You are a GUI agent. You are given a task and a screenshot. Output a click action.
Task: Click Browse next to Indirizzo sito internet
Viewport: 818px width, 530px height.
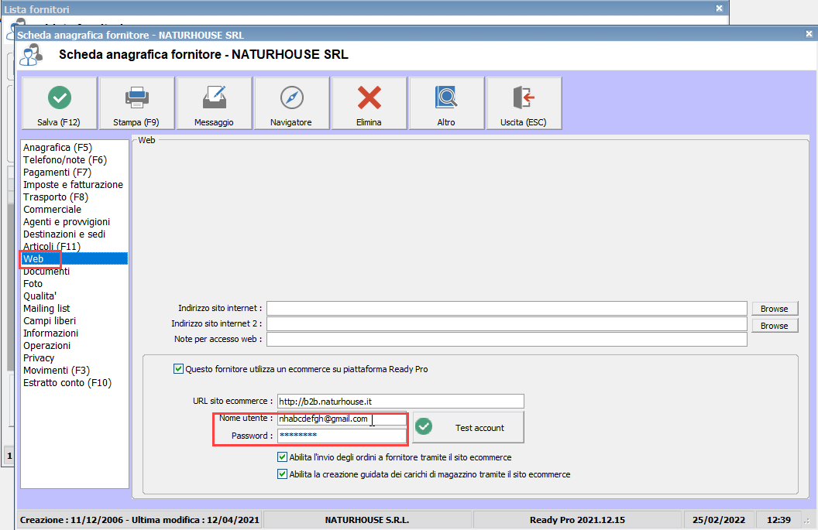click(x=775, y=309)
